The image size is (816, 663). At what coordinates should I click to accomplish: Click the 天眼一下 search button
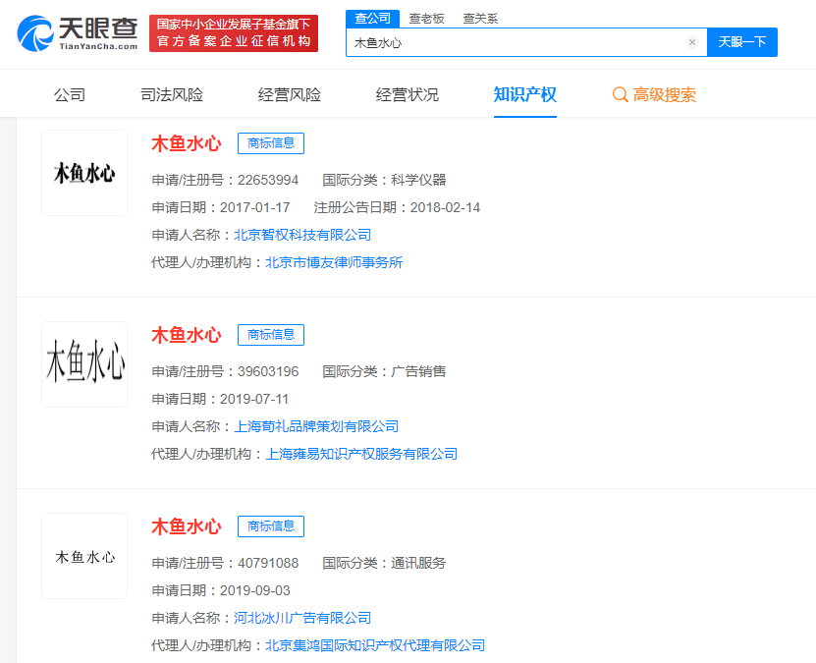coord(742,42)
